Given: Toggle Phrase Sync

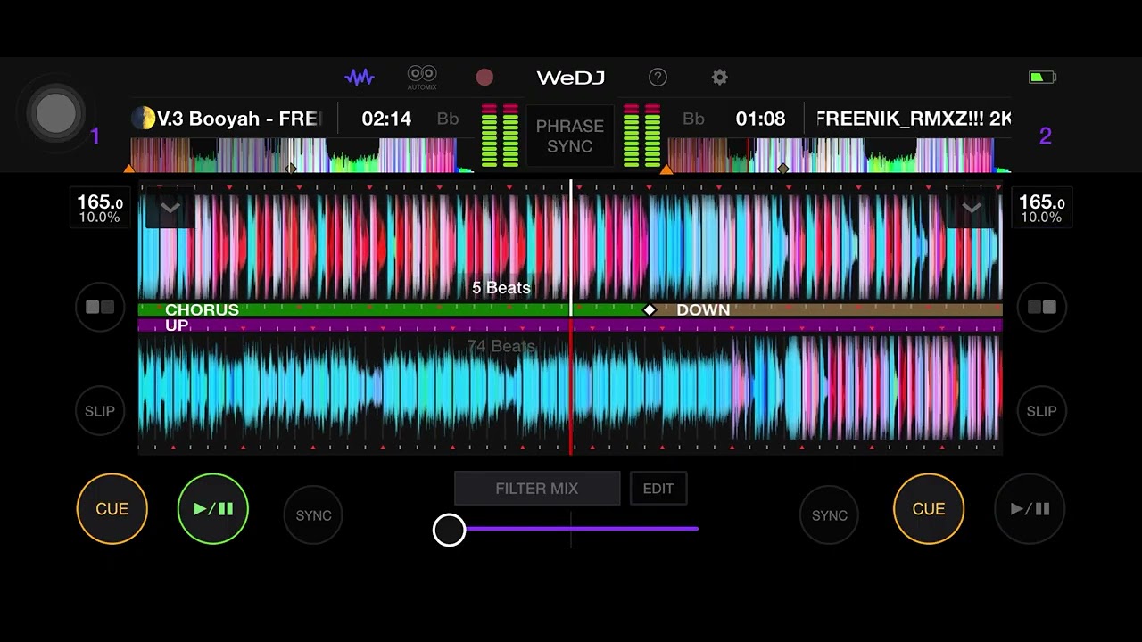Looking at the screenshot, I should point(570,136).
